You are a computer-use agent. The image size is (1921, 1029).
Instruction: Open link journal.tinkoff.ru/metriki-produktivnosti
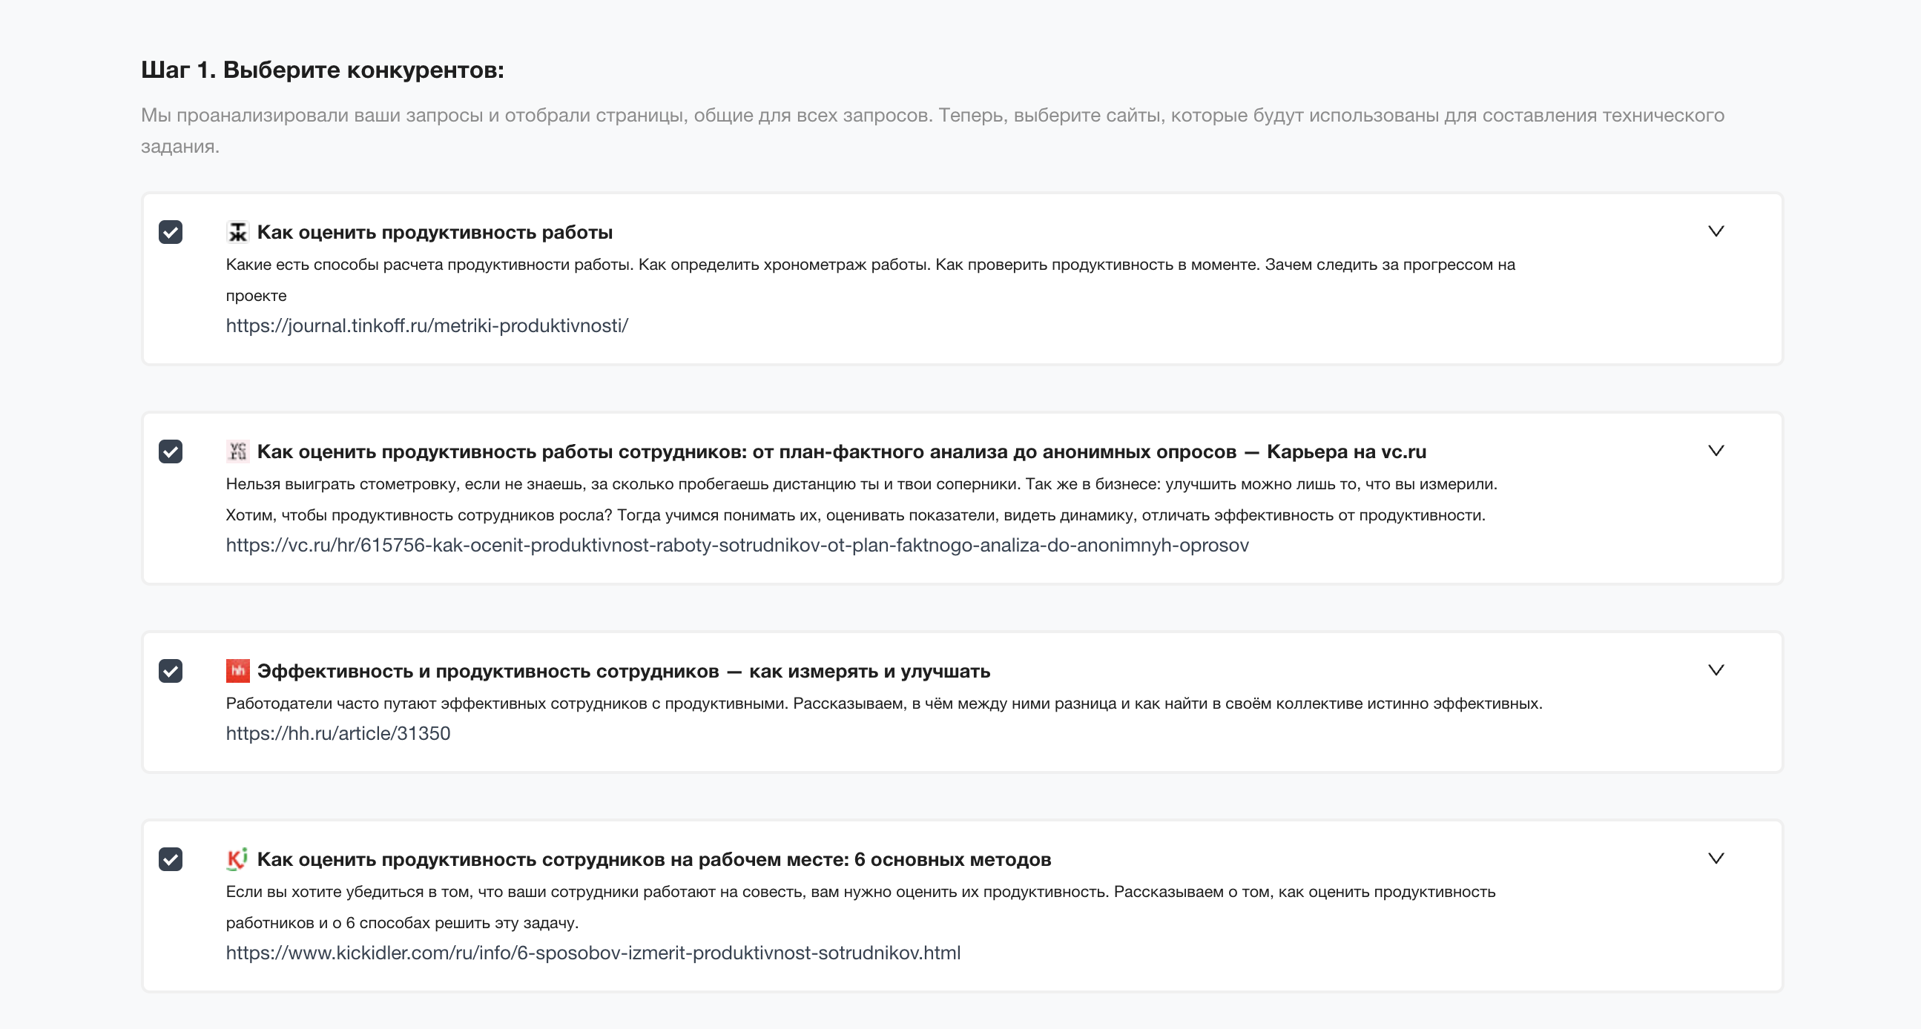[426, 326]
